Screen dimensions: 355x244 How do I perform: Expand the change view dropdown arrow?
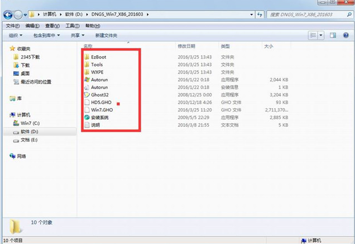tap(321, 35)
